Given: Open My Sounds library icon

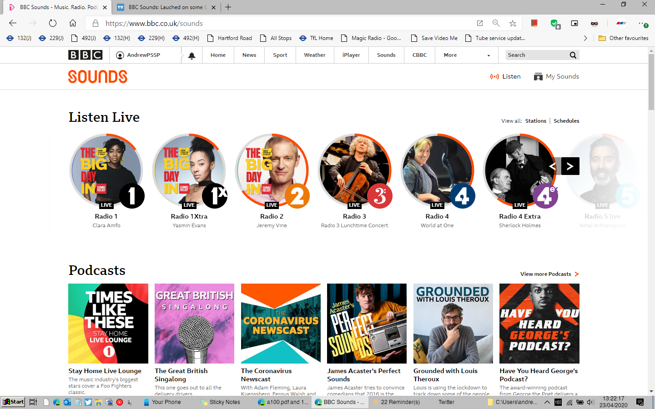Looking at the screenshot, I should tap(538, 76).
